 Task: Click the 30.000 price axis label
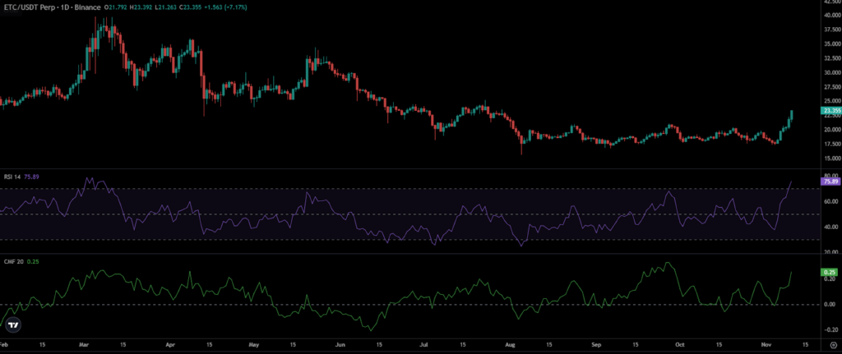pyautogui.click(x=831, y=72)
